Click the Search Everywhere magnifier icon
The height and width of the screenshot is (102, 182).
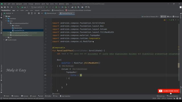click(89, 7)
